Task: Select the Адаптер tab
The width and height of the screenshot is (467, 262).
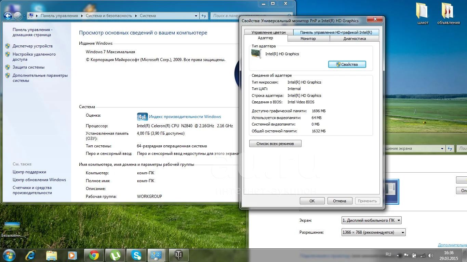Action: coord(266,38)
